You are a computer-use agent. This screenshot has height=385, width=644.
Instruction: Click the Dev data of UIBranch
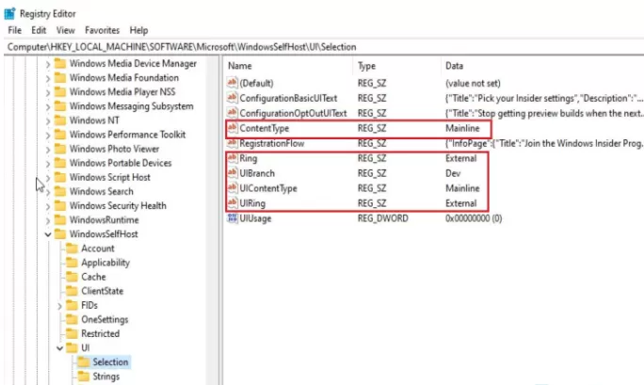(453, 173)
